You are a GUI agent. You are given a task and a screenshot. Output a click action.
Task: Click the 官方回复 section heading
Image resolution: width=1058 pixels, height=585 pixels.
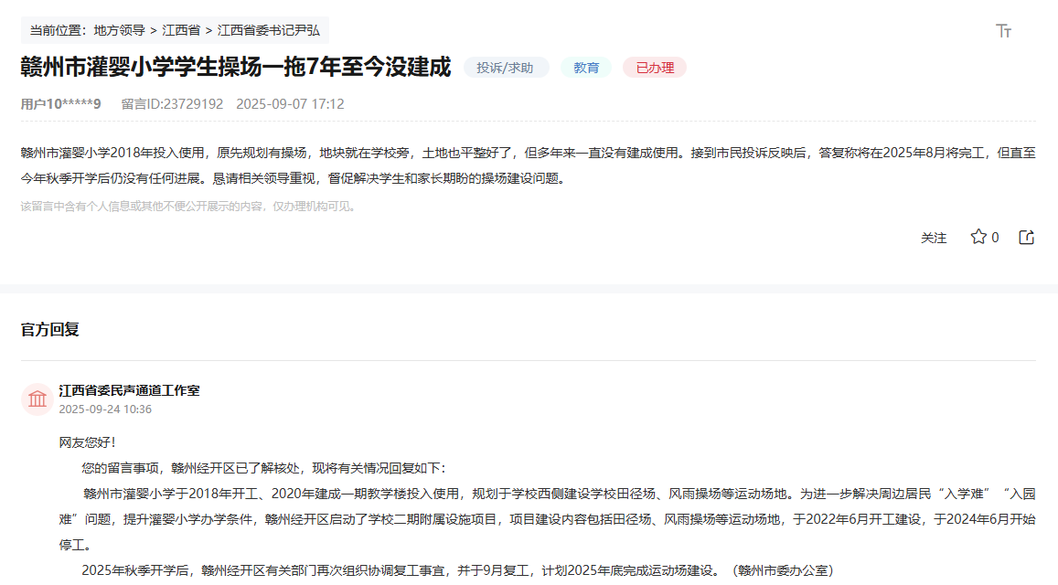[x=50, y=329]
